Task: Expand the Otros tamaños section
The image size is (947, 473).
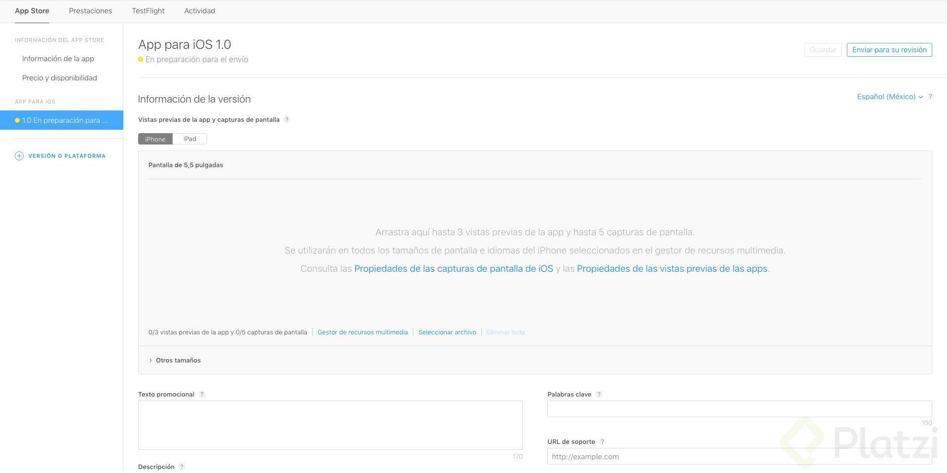Action: (x=175, y=361)
